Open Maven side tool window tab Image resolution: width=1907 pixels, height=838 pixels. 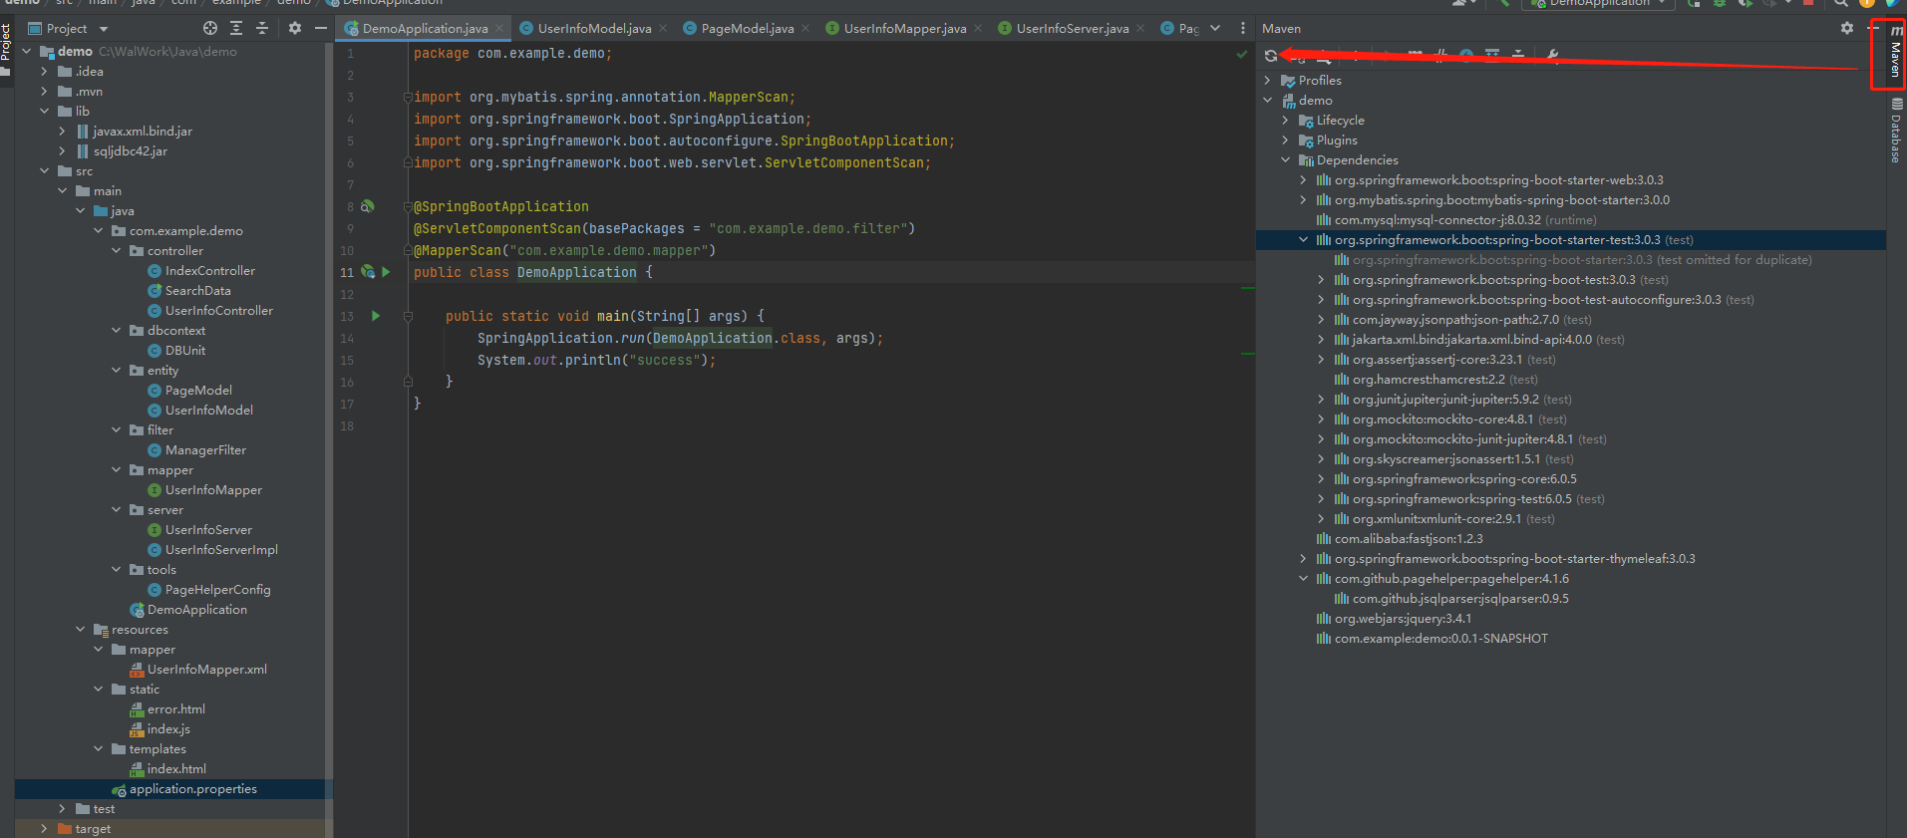pyautogui.click(x=1896, y=52)
